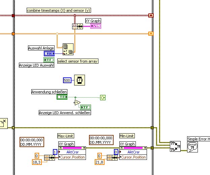The width and height of the screenshot is (210, 175).
Task: Click the Anwendung schließen label
Action: coord(49,92)
